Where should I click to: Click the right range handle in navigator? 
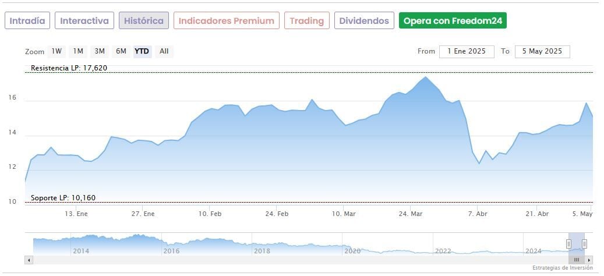pyautogui.click(x=584, y=244)
